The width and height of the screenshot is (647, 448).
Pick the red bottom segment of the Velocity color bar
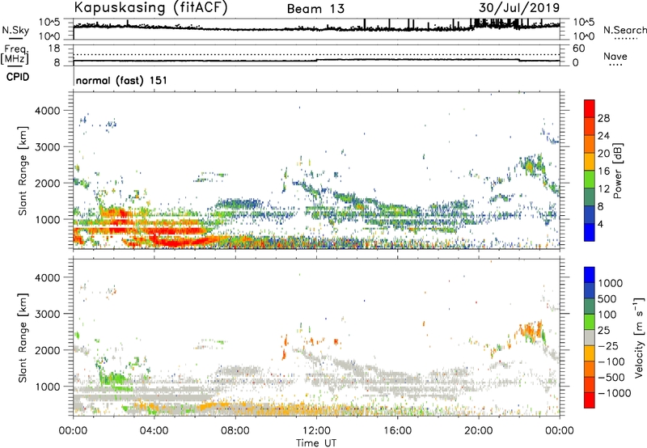point(590,400)
